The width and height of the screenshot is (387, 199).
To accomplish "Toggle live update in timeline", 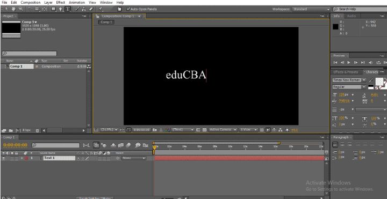I will click(x=96, y=145).
